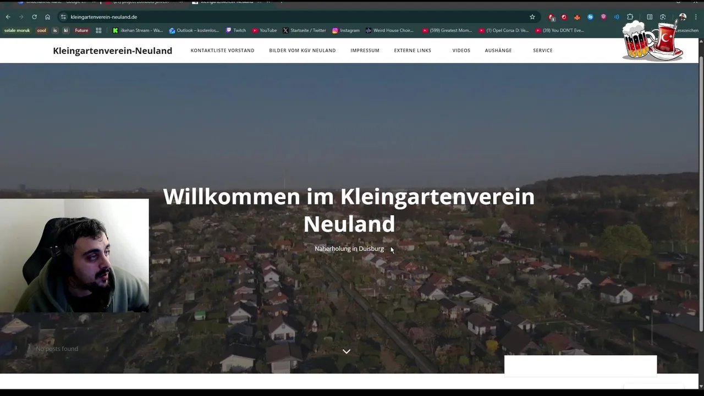Viewport: 704px width, 396px height.
Task: Open the 'is' bookmark folder
Action: coord(55,30)
